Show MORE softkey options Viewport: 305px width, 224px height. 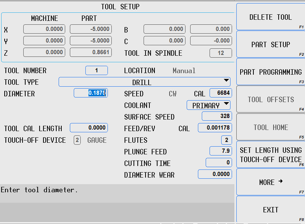[x=270, y=182]
